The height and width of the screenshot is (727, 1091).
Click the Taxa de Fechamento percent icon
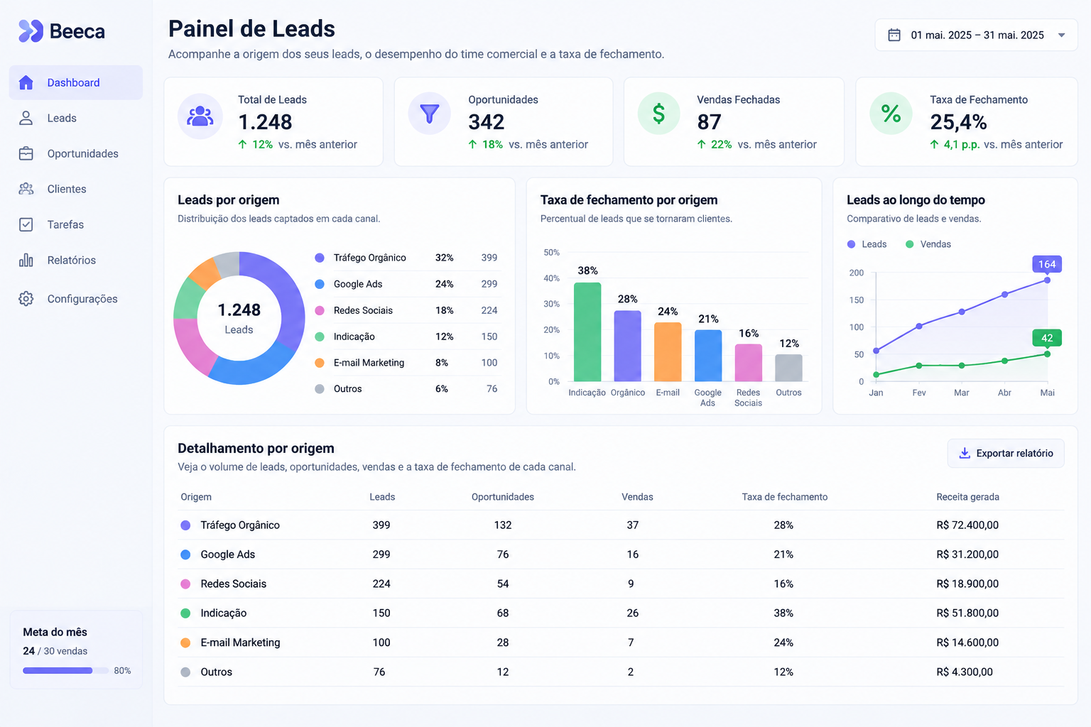pyautogui.click(x=891, y=114)
